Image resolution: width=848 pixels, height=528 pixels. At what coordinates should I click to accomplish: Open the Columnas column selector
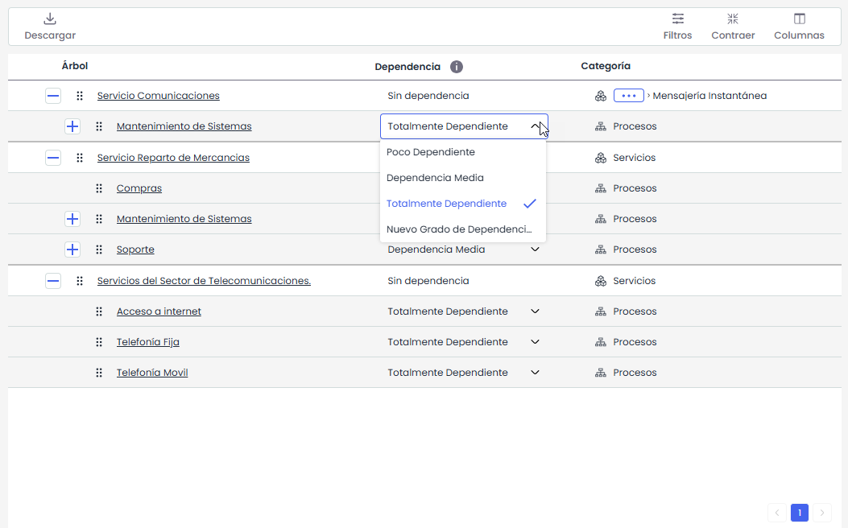pyautogui.click(x=799, y=19)
